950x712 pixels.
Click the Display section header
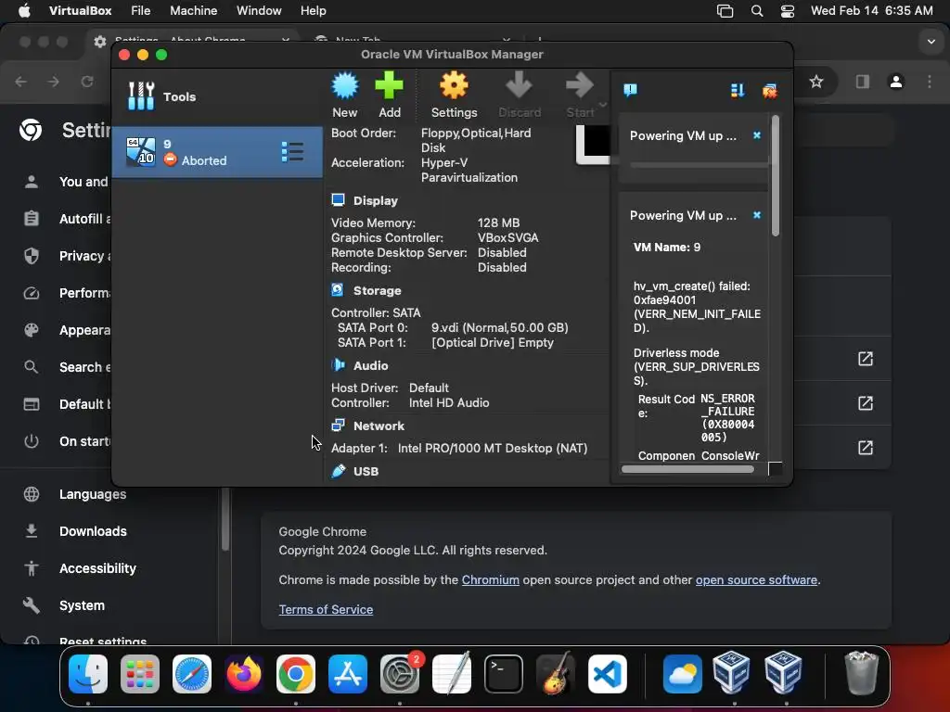click(375, 201)
